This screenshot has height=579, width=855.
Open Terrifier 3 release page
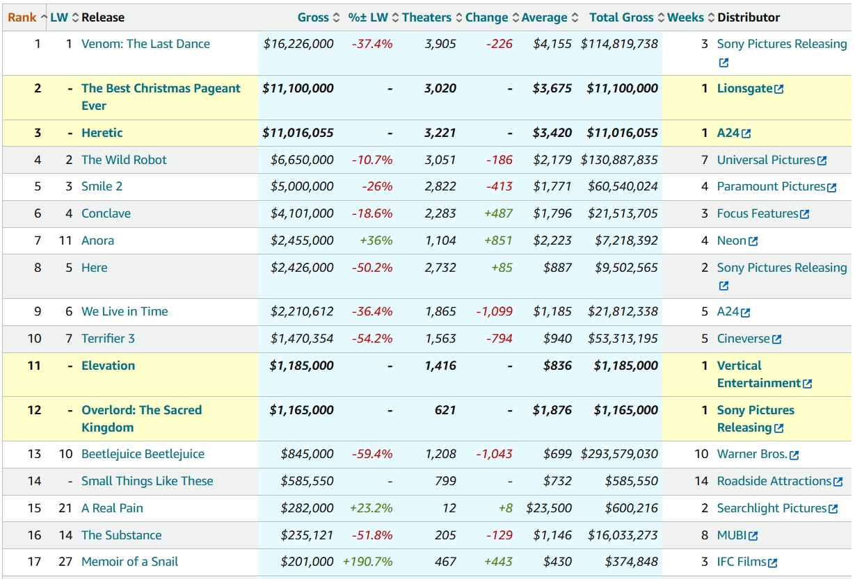(x=108, y=339)
